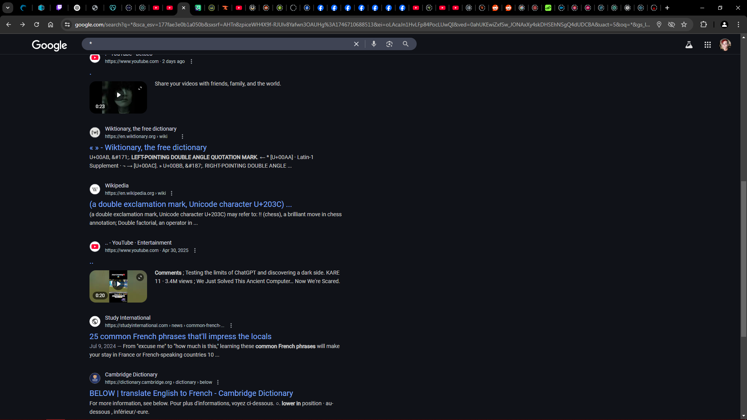Open the Google apps grid

(708, 45)
